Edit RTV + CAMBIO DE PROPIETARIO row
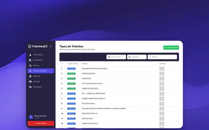This screenshot has height=130, width=209. [x=162, y=94]
